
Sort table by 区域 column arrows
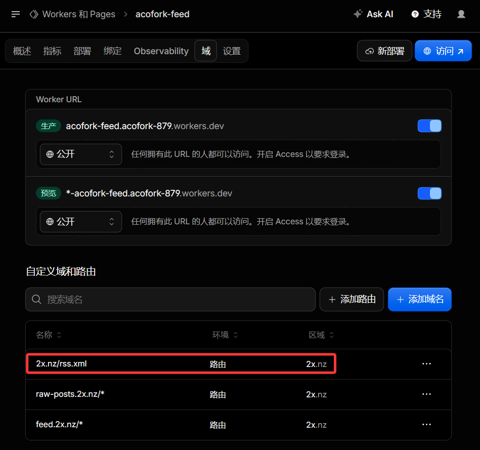331,335
